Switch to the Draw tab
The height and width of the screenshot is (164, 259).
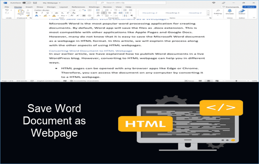40,7
